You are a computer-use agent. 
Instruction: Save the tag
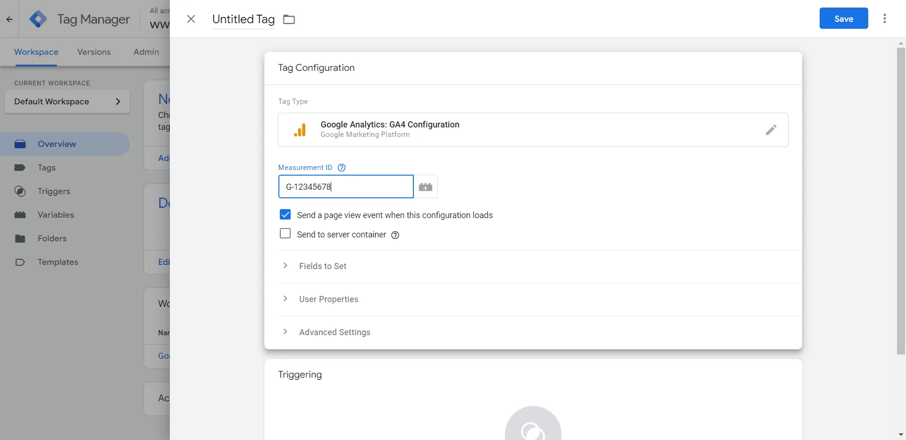point(843,18)
